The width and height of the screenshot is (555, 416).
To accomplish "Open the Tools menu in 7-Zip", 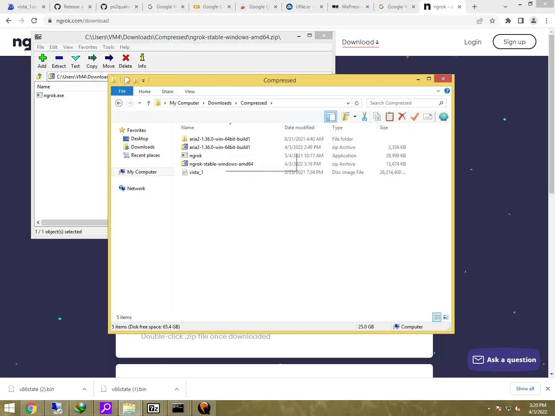I will (108, 47).
